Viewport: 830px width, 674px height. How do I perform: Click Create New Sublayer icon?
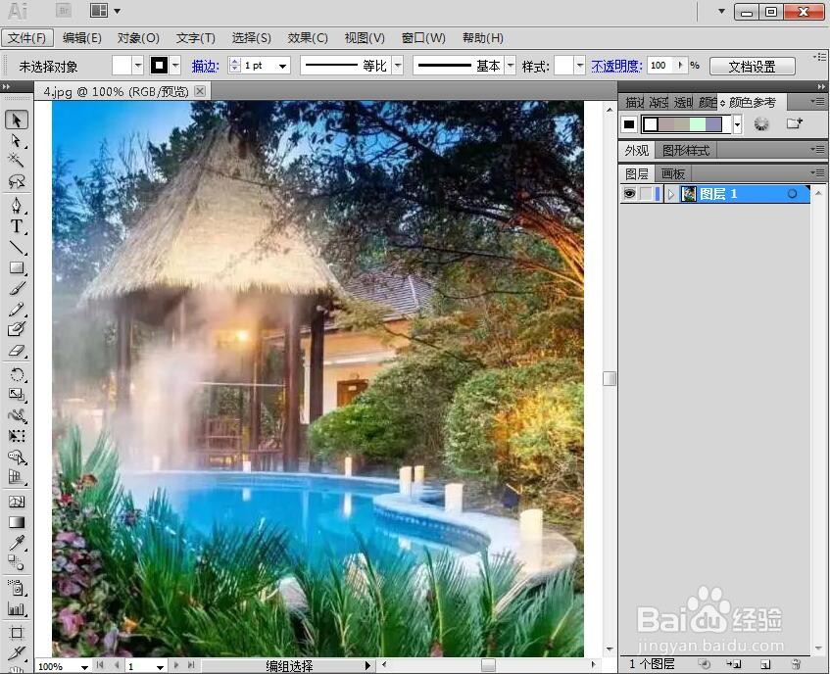click(734, 664)
